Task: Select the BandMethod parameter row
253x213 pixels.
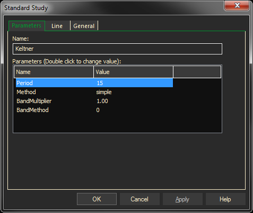Action: pyautogui.click(x=94, y=110)
